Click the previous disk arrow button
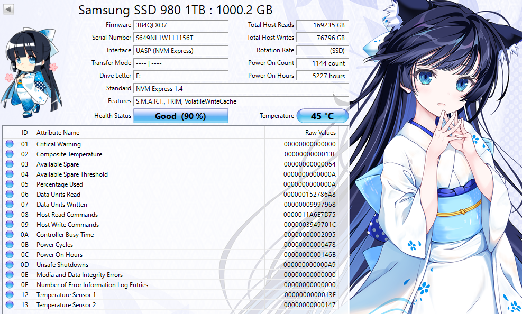 pyautogui.click(x=8, y=9)
